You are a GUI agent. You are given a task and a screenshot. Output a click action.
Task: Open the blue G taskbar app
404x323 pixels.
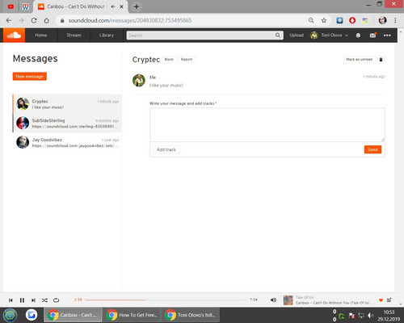[32, 315]
